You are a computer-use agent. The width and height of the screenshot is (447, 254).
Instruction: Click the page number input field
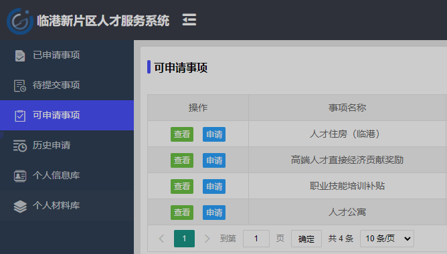256,239
